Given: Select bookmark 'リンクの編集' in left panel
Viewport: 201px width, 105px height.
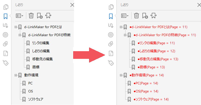Looking at the screenshot, I should click(x=41, y=43).
